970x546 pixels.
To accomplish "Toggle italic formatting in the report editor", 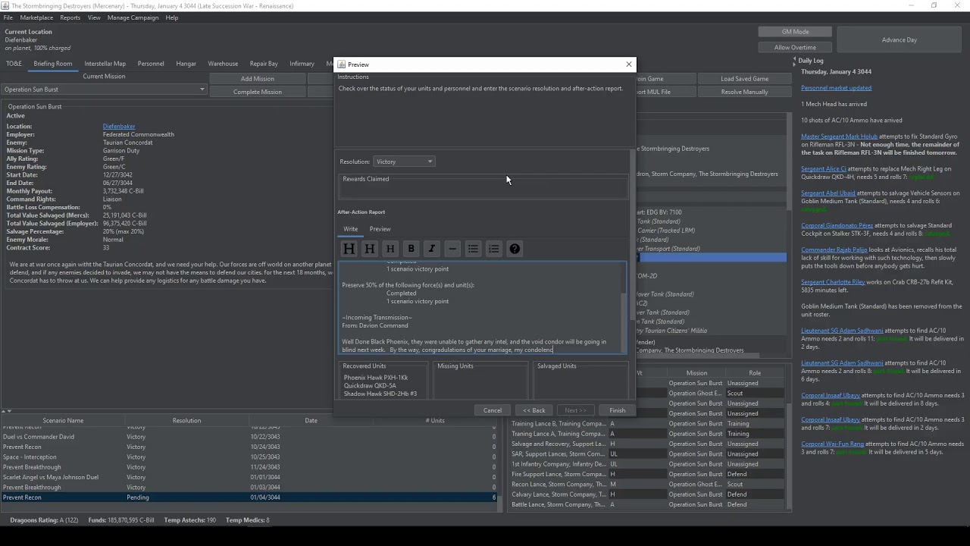I will (x=432, y=249).
